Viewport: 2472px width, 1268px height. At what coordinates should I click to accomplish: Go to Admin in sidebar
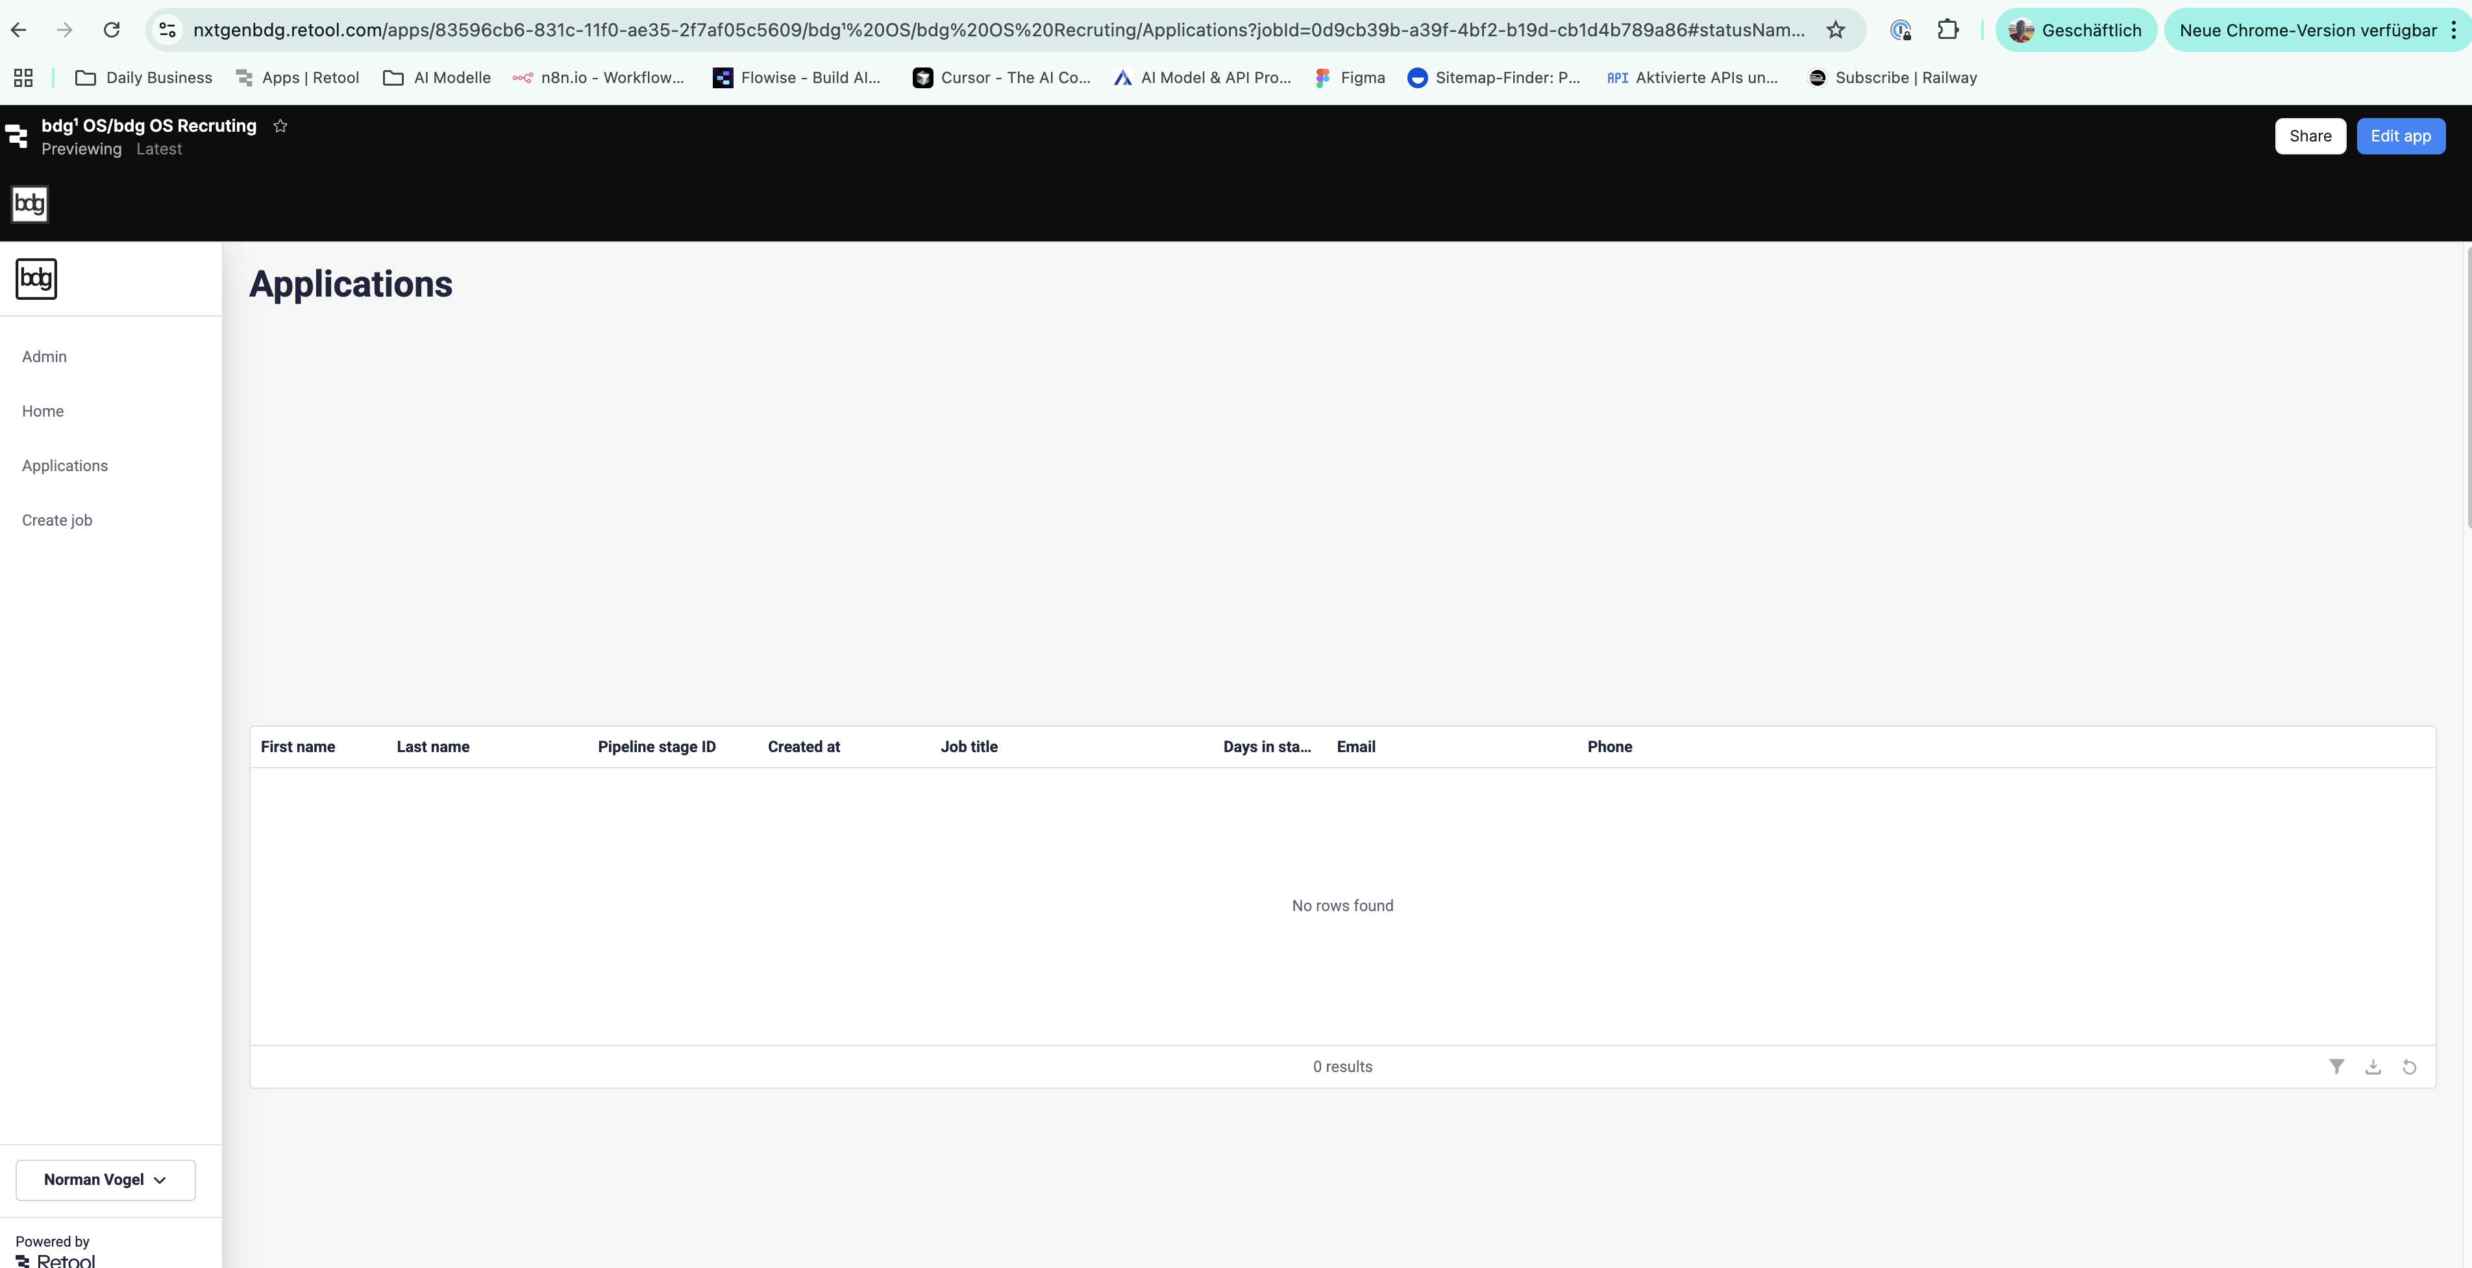click(44, 357)
